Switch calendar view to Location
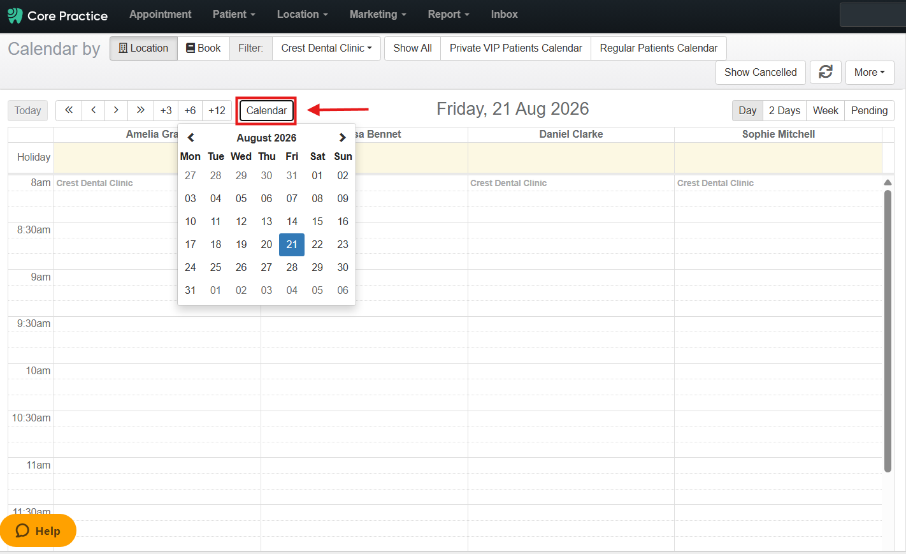 click(143, 48)
